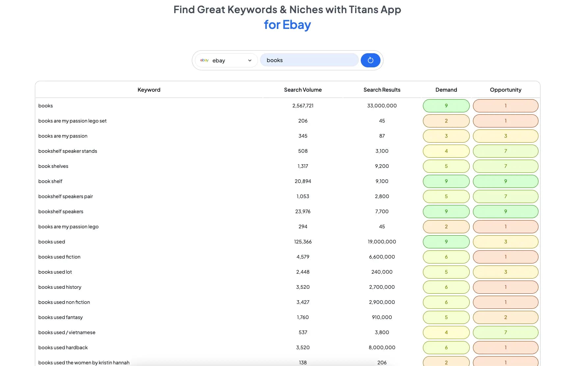Click demand badge 9 in books row

(446, 106)
